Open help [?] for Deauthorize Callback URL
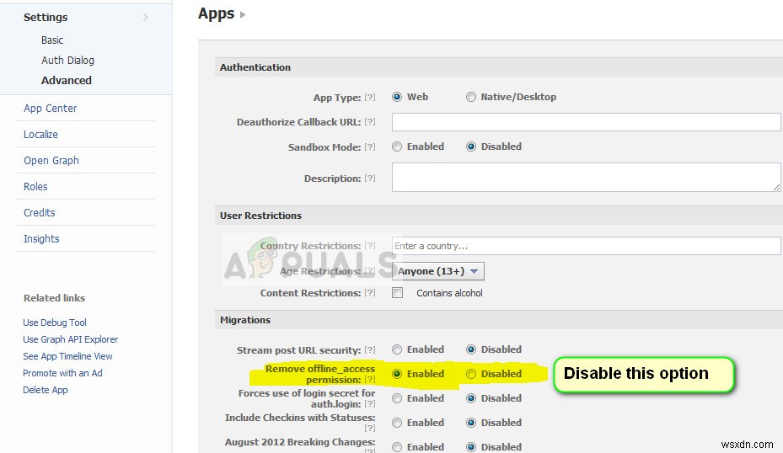The height and width of the screenshot is (453, 783). coord(369,122)
